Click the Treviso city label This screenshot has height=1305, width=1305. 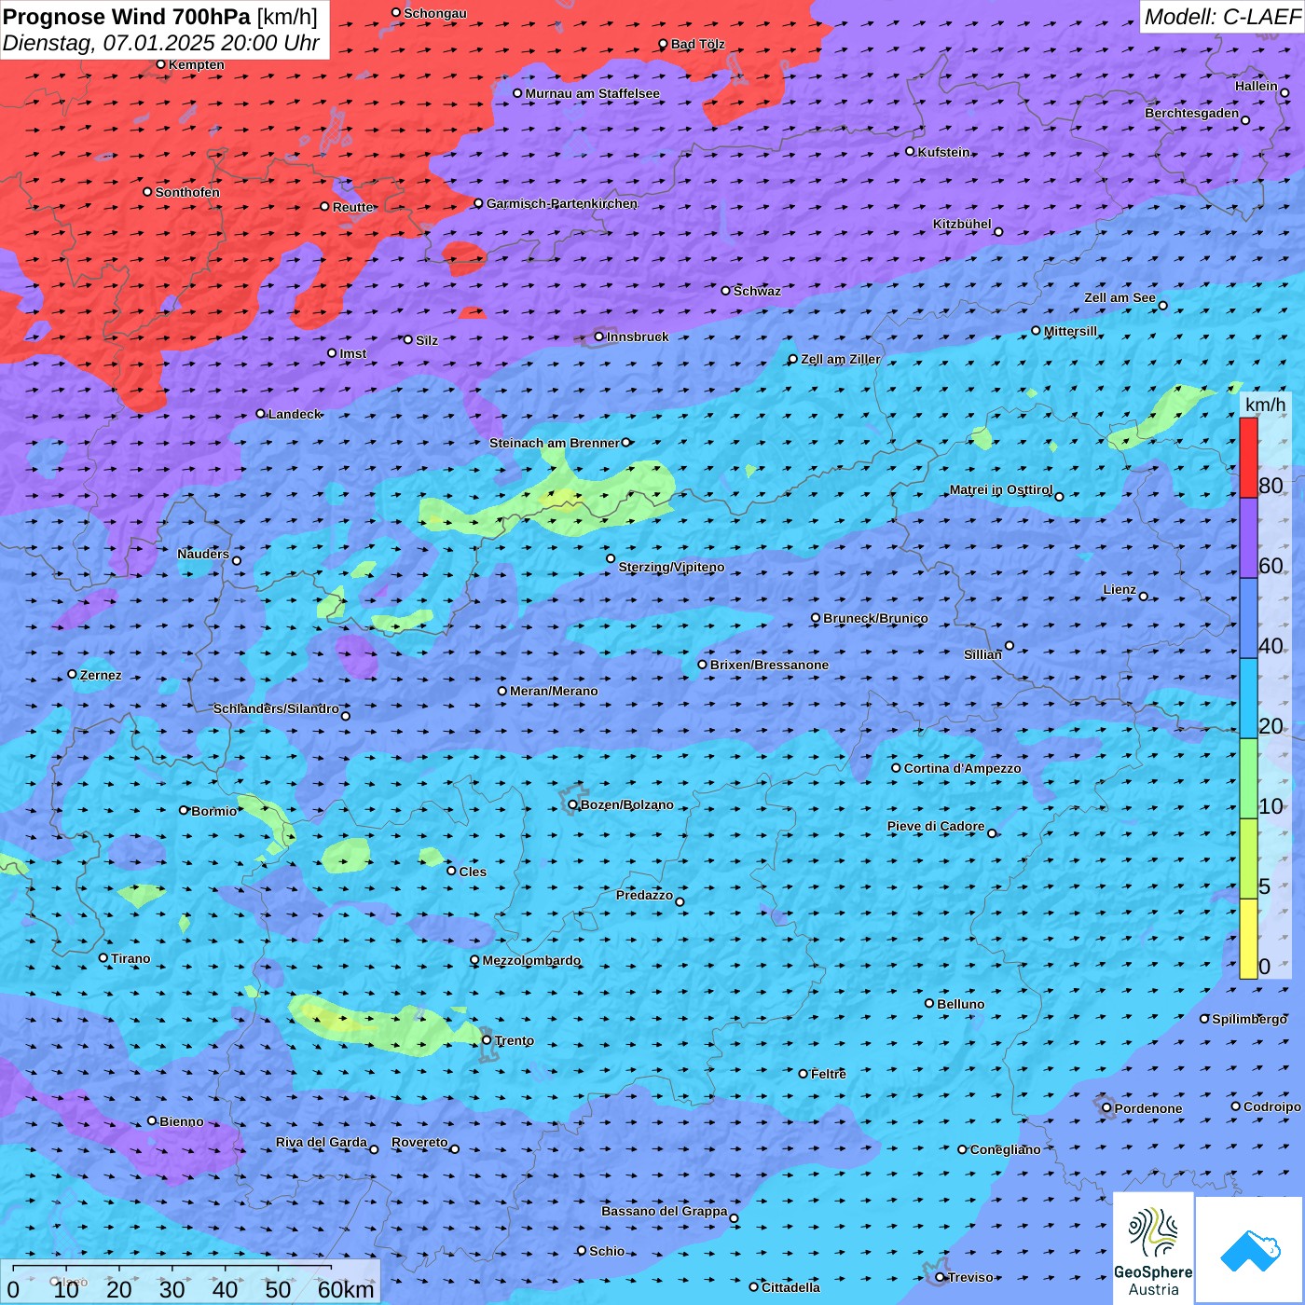pyautogui.click(x=970, y=1277)
